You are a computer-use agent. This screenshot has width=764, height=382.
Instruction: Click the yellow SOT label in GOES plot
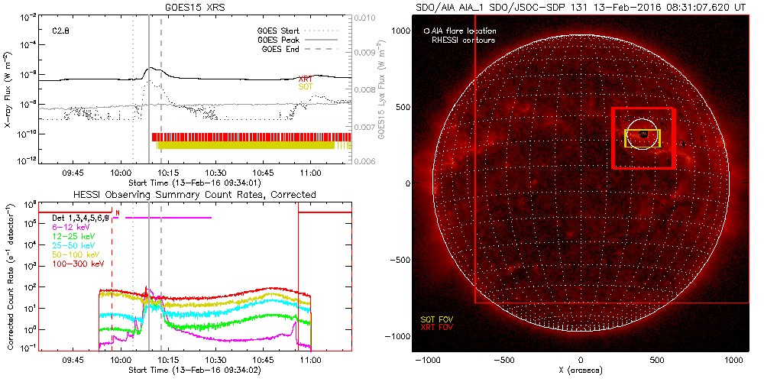[305, 87]
